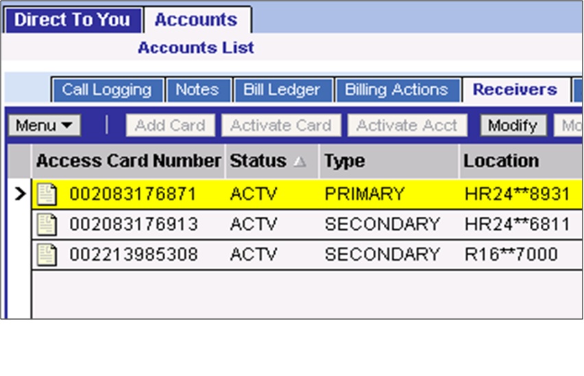Viewport: 584px width, 376px height.
Task: Open the Notes tab
Action: coord(197,90)
